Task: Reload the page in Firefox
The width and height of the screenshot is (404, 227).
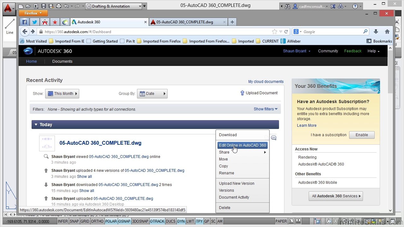Action: click(286, 32)
